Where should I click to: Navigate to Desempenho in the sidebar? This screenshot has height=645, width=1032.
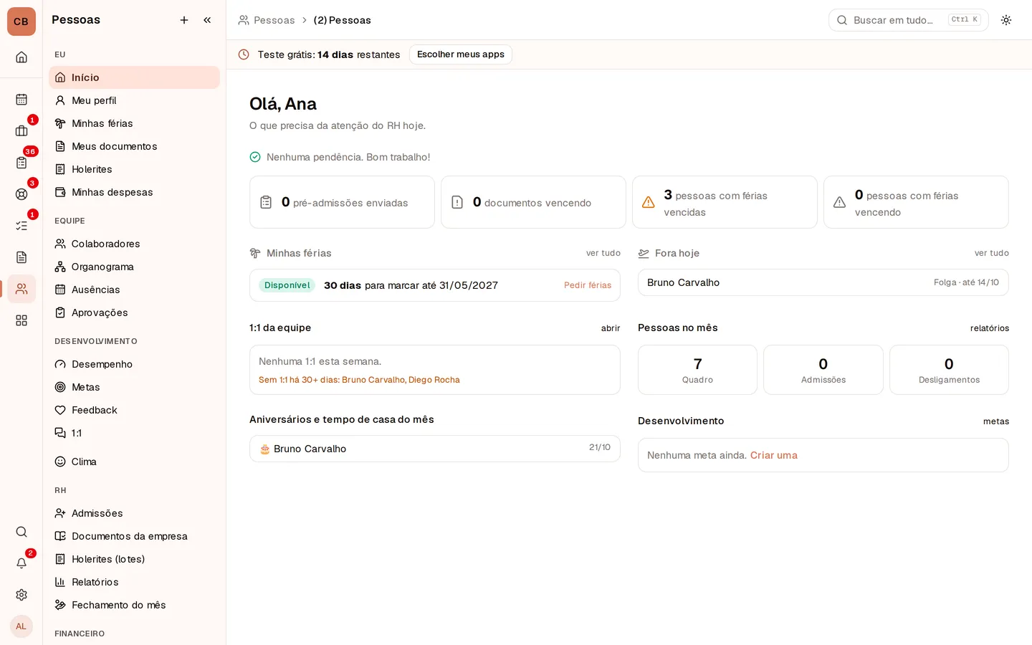135,364
